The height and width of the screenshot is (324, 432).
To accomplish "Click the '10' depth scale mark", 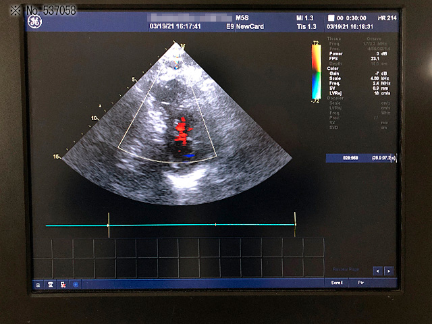I will click(x=94, y=118).
